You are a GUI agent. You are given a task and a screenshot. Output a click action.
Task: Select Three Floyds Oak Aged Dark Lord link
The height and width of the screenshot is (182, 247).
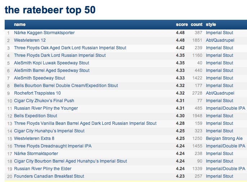tap(70, 48)
